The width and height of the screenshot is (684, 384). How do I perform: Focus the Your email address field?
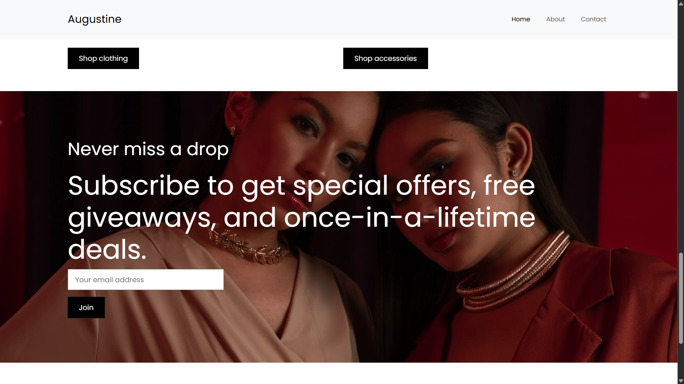(146, 280)
